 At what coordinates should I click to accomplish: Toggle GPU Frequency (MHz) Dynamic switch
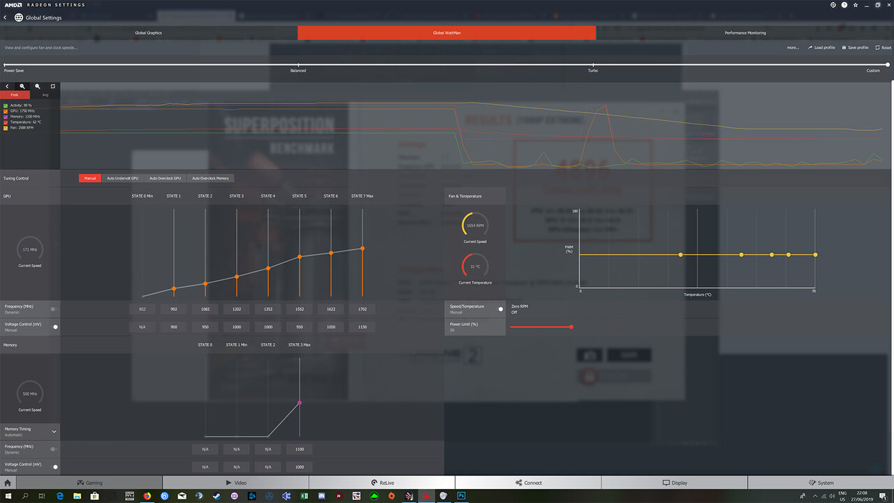(x=54, y=309)
